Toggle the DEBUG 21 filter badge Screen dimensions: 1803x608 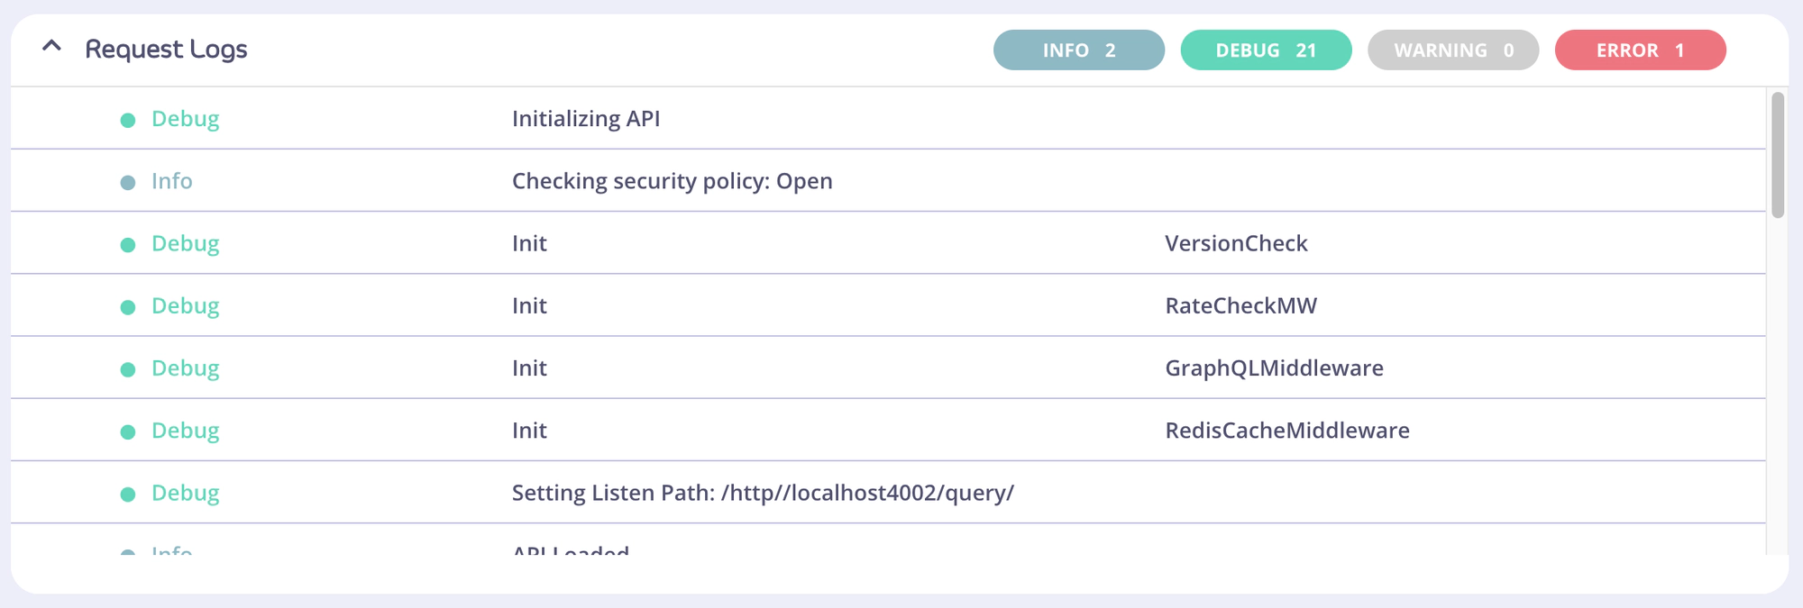(x=1266, y=50)
